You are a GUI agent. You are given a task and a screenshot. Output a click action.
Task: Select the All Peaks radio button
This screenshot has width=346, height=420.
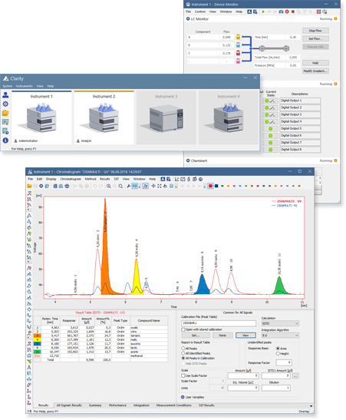[183, 349]
